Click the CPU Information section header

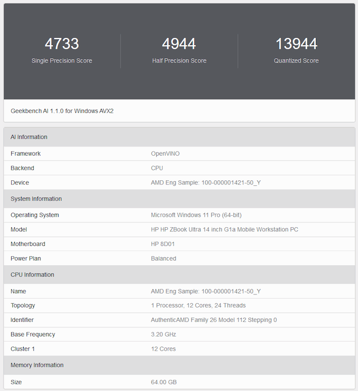point(32,275)
